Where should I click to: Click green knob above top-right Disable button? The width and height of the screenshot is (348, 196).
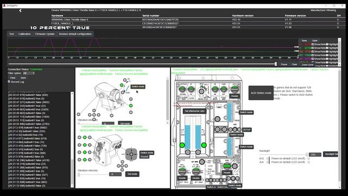click(x=234, y=89)
